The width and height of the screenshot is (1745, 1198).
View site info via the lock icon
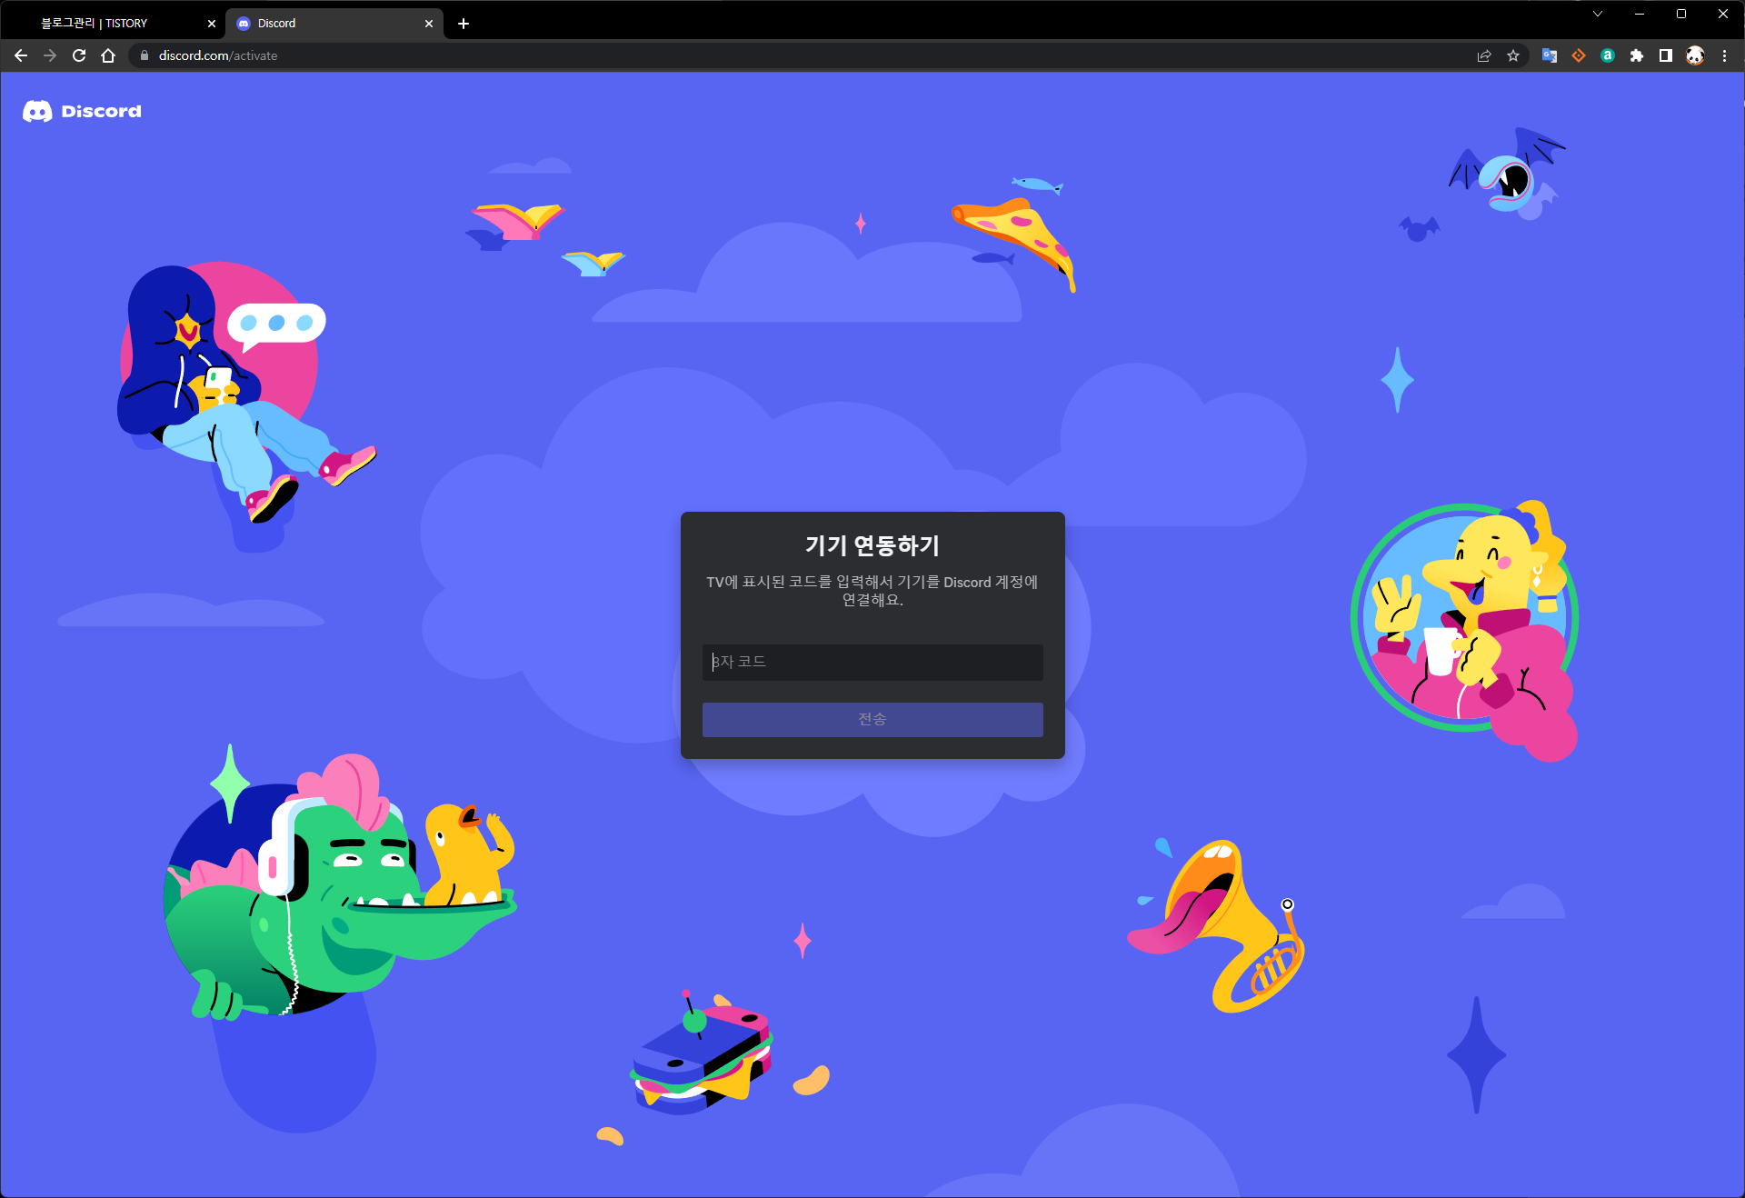tap(144, 55)
